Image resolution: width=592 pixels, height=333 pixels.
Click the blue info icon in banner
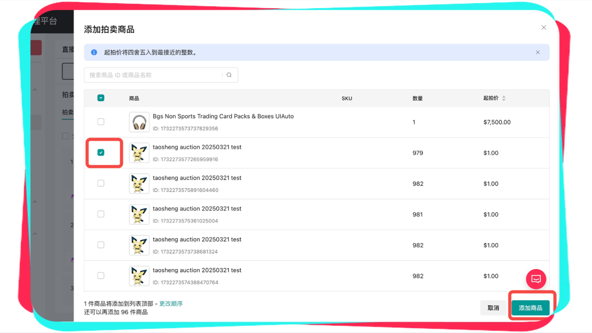tap(94, 52)
